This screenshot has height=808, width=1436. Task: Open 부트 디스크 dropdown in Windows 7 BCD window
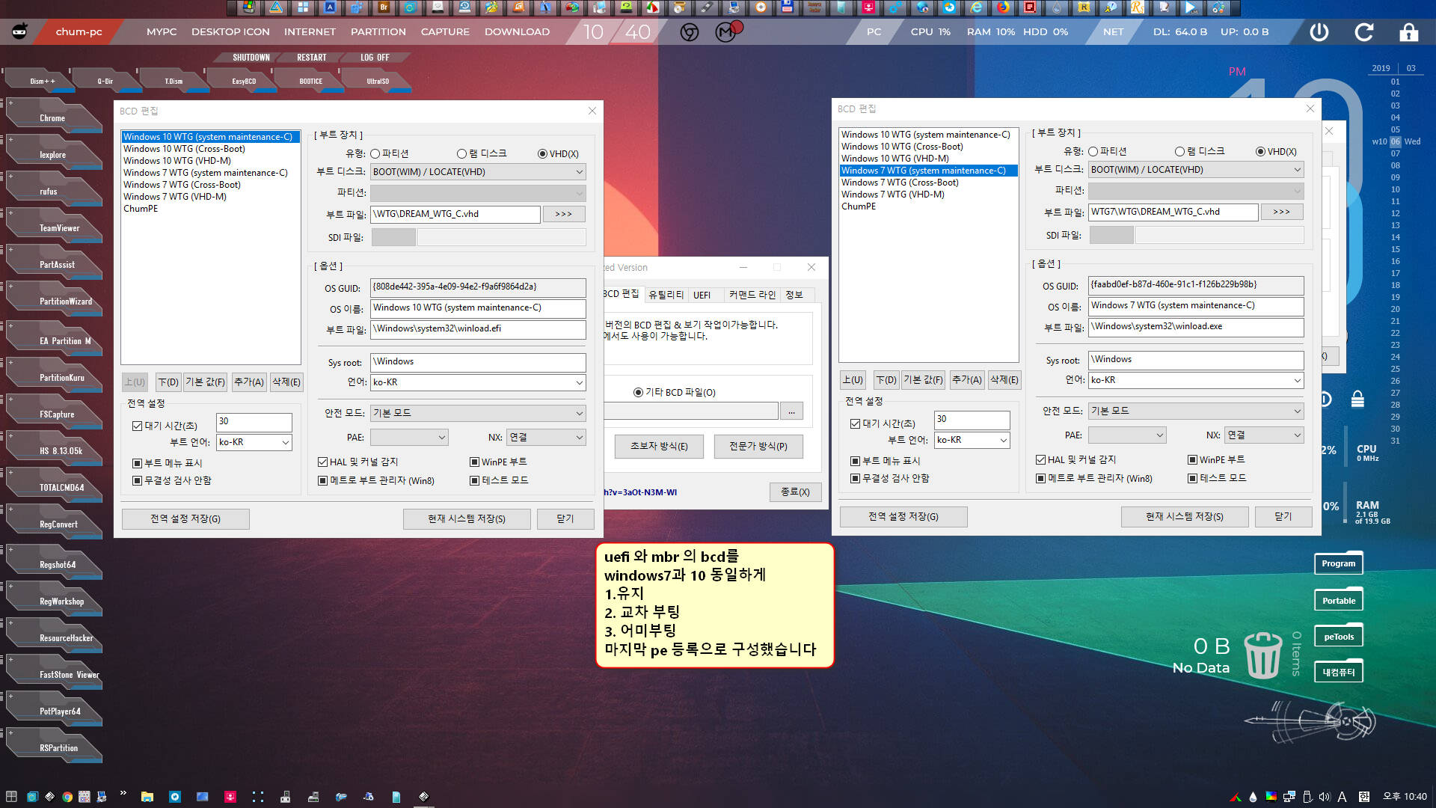click(x=1196, y=170)
